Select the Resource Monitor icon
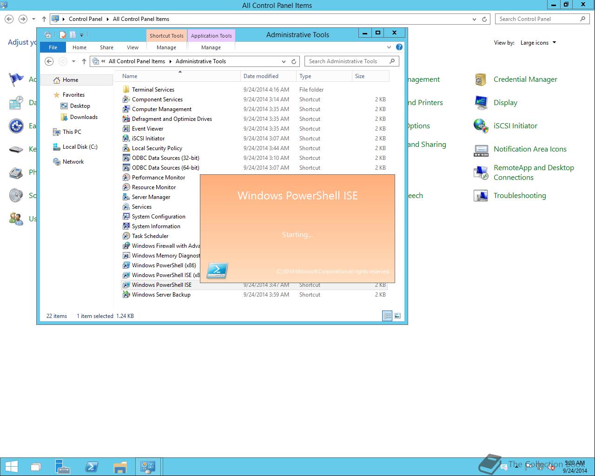 (126, 187)
